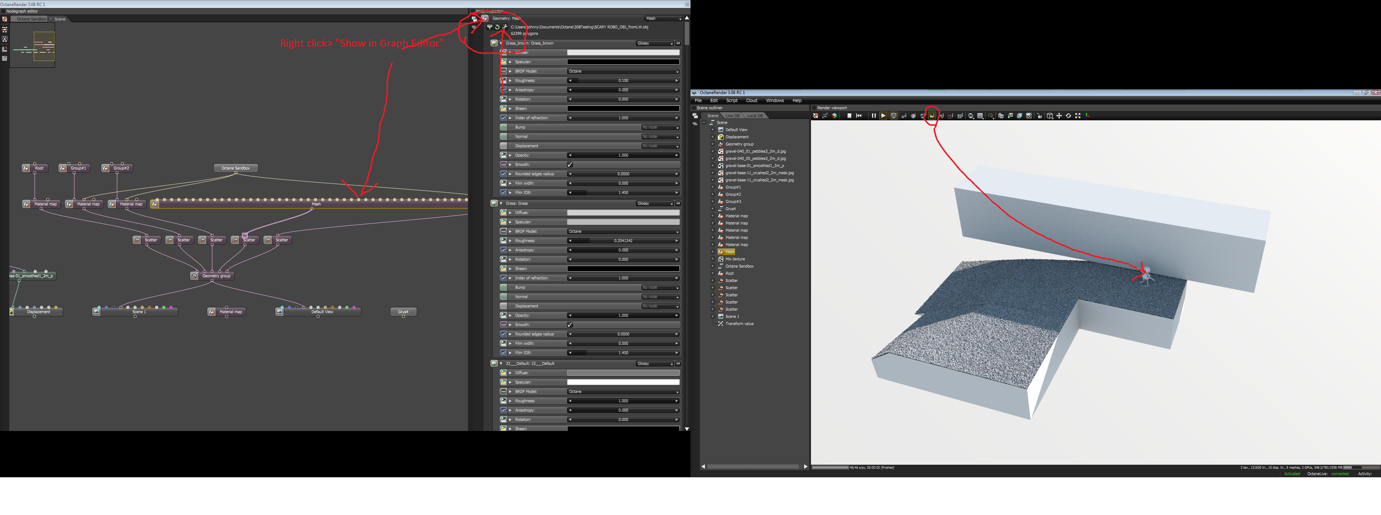Toggle the Smooth checkbox under Grass material
The width and height of the screenshot is (1381, 515).
coord(570,325)
